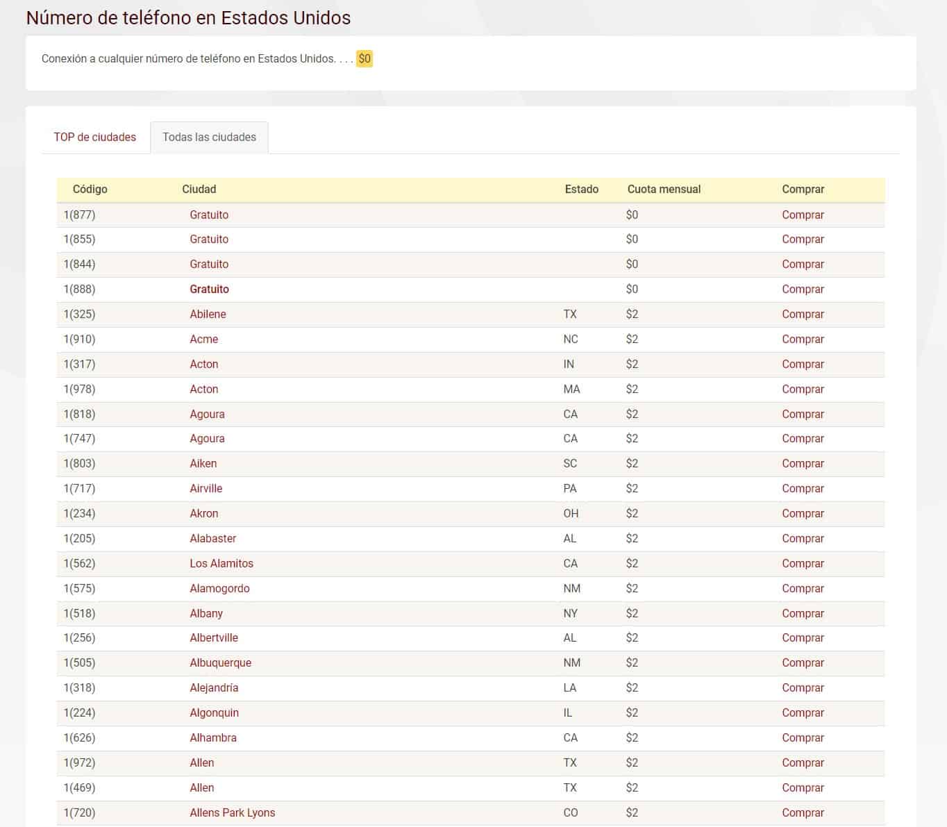Buy Albertville number via Comprar
The height and width of the screenshot is (827, 947).
point(803,637)
